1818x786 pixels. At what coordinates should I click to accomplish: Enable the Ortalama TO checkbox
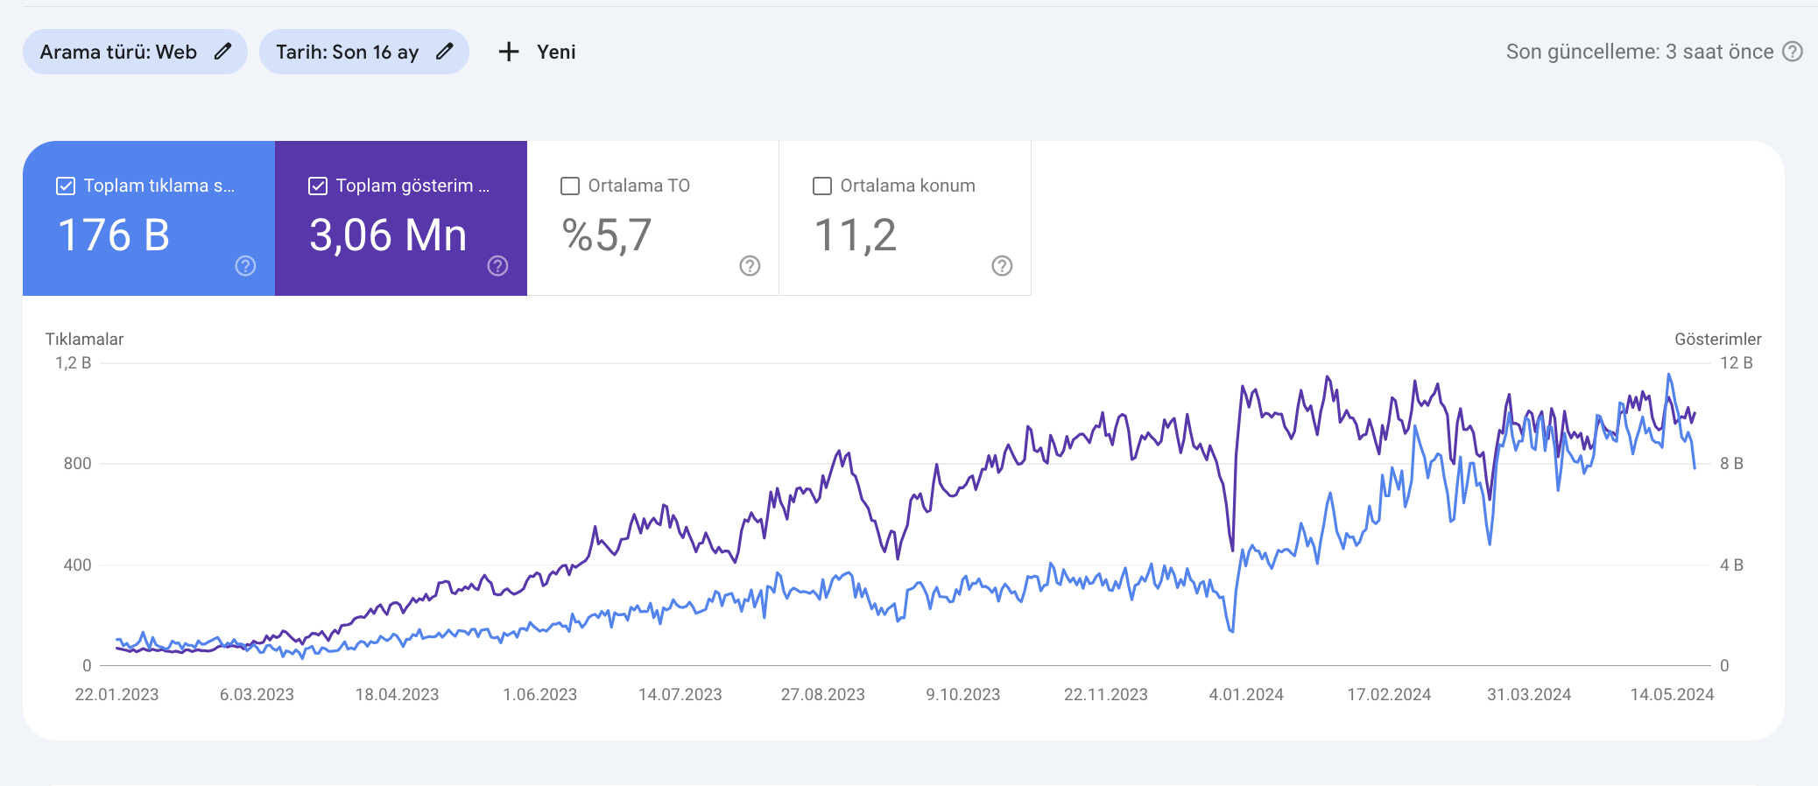pyautogui.click(x=570, y=186)
